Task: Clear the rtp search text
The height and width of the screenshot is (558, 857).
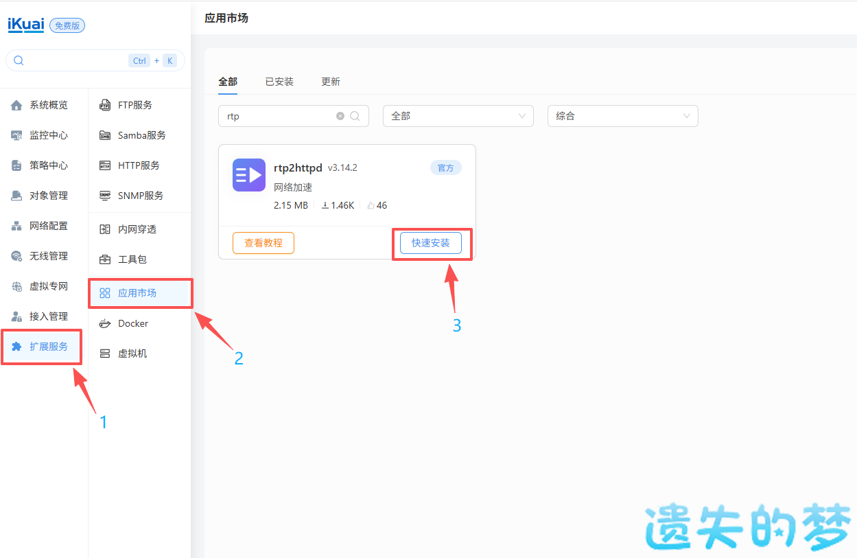Action: coord(340,116)
